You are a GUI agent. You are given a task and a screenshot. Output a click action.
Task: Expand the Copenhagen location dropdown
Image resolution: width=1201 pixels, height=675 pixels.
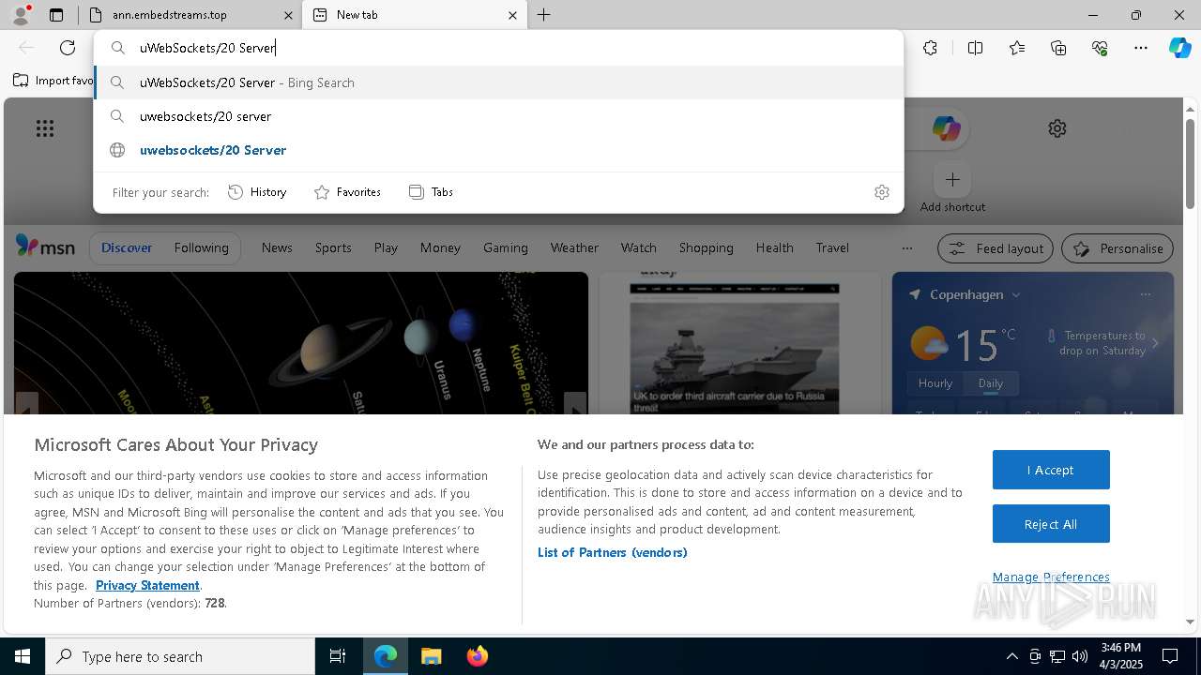tap(1016, 294)
